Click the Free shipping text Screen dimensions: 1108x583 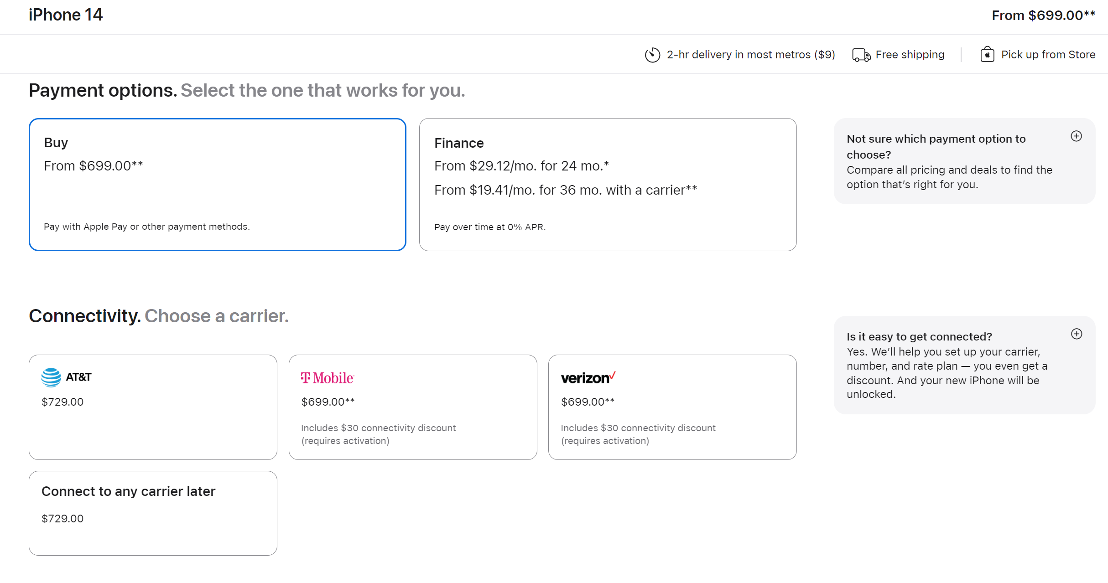(910, 55)
